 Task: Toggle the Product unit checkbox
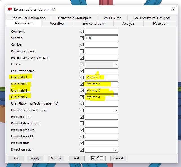coord(82,143)
